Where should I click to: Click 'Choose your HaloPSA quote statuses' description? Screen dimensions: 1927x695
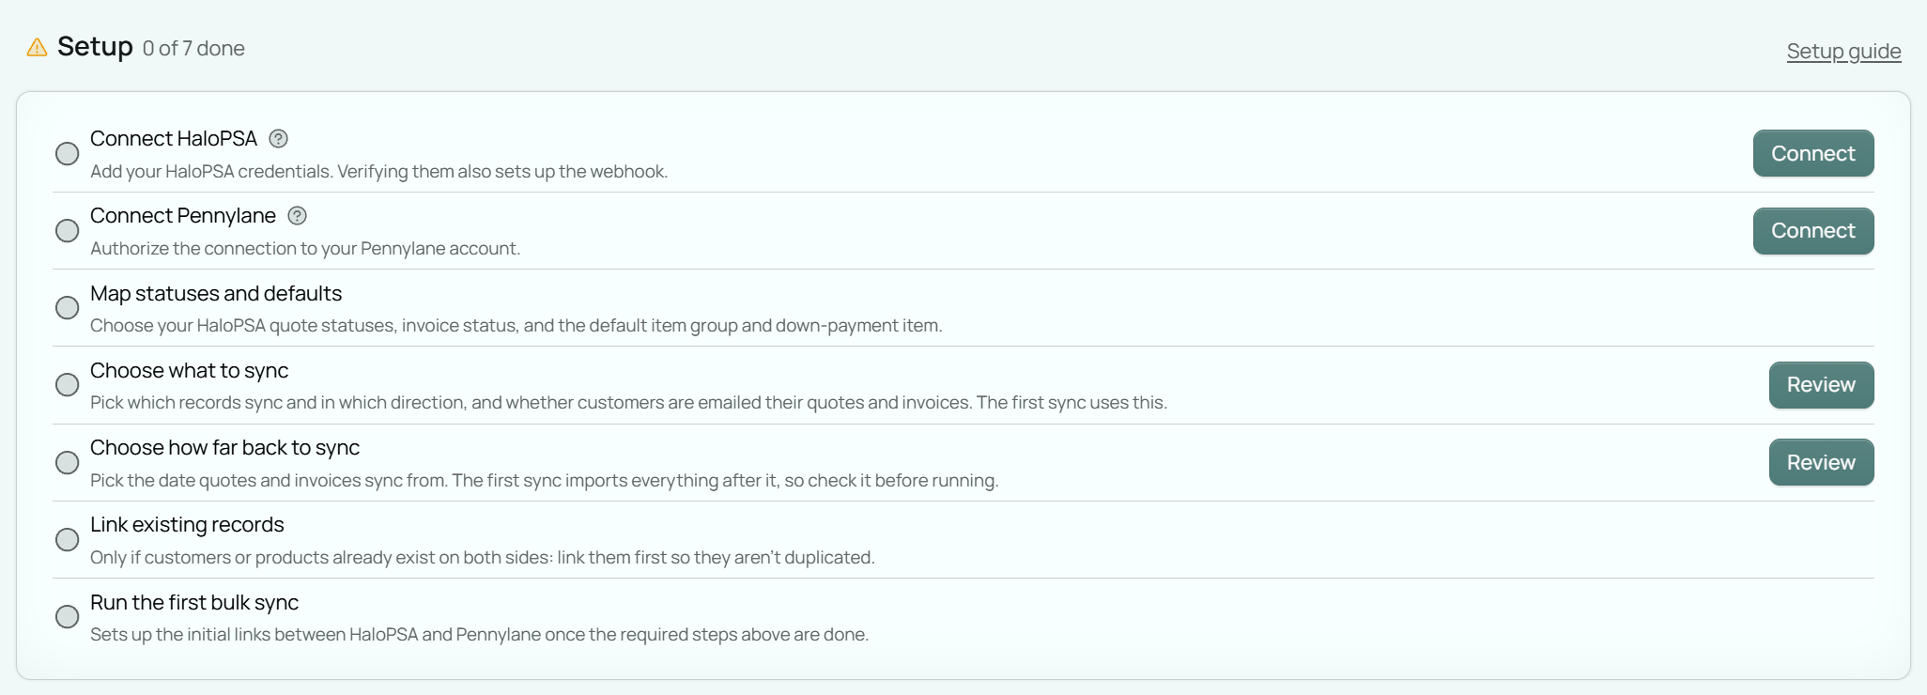(516, 325)
